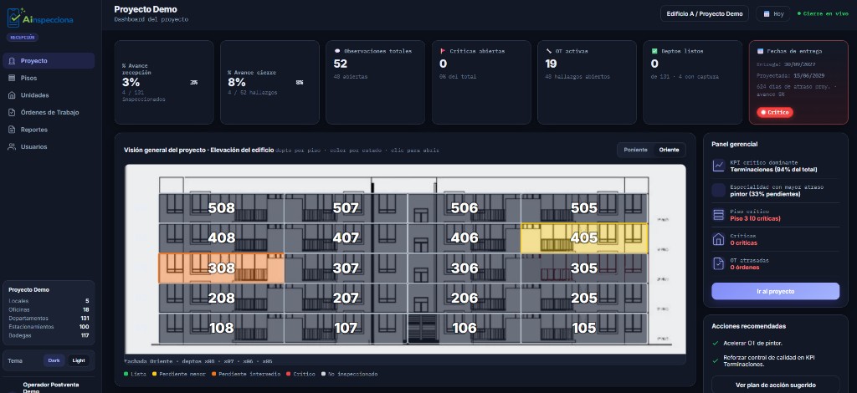This screenshot has width=857, height=393.
Task: Click the Usuarios people icon
Action: click(12, 147)
